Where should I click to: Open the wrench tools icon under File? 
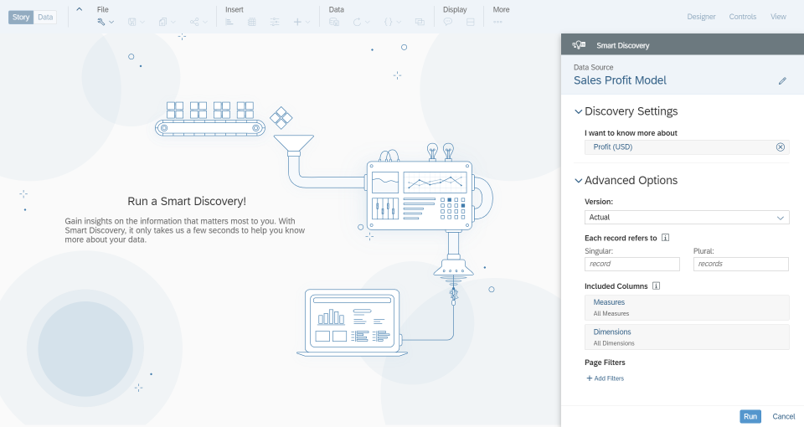[101, 22]
